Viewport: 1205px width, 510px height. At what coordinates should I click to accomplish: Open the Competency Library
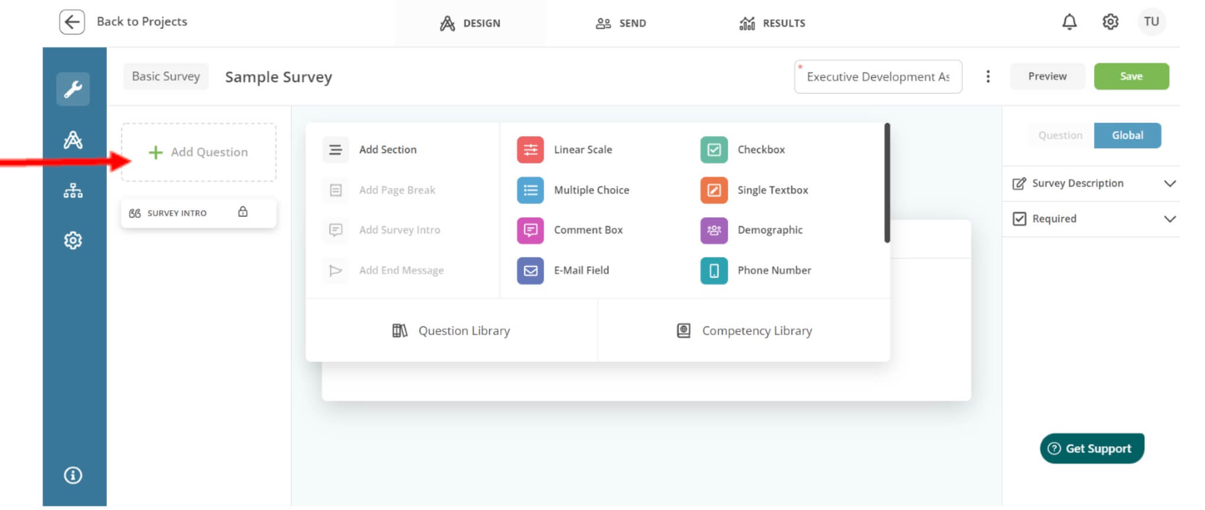(x=744, y=331)
